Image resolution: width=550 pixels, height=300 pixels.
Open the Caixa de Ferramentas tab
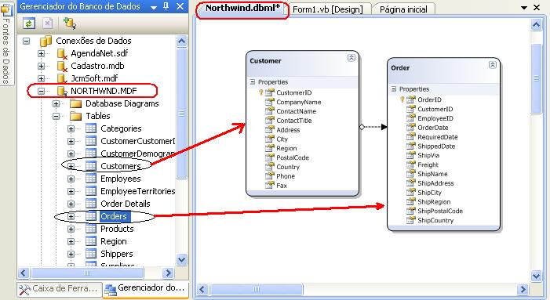(59, 289)
